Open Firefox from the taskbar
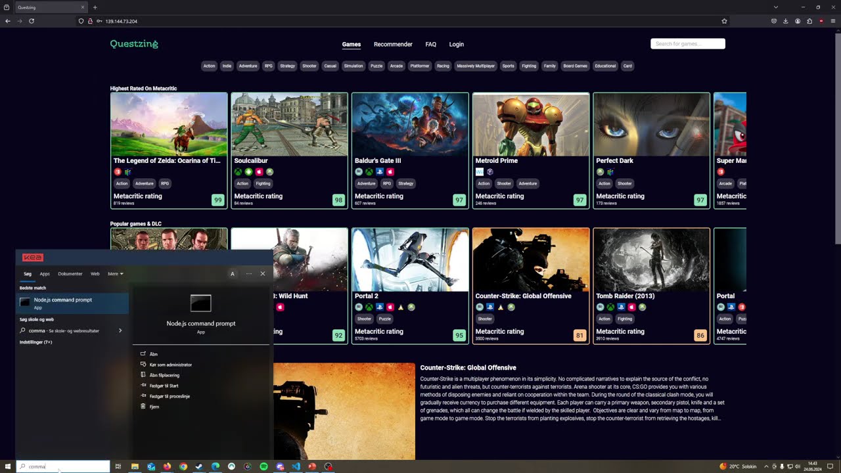Screen dimensions: 841x473 [x=167, y=466]
